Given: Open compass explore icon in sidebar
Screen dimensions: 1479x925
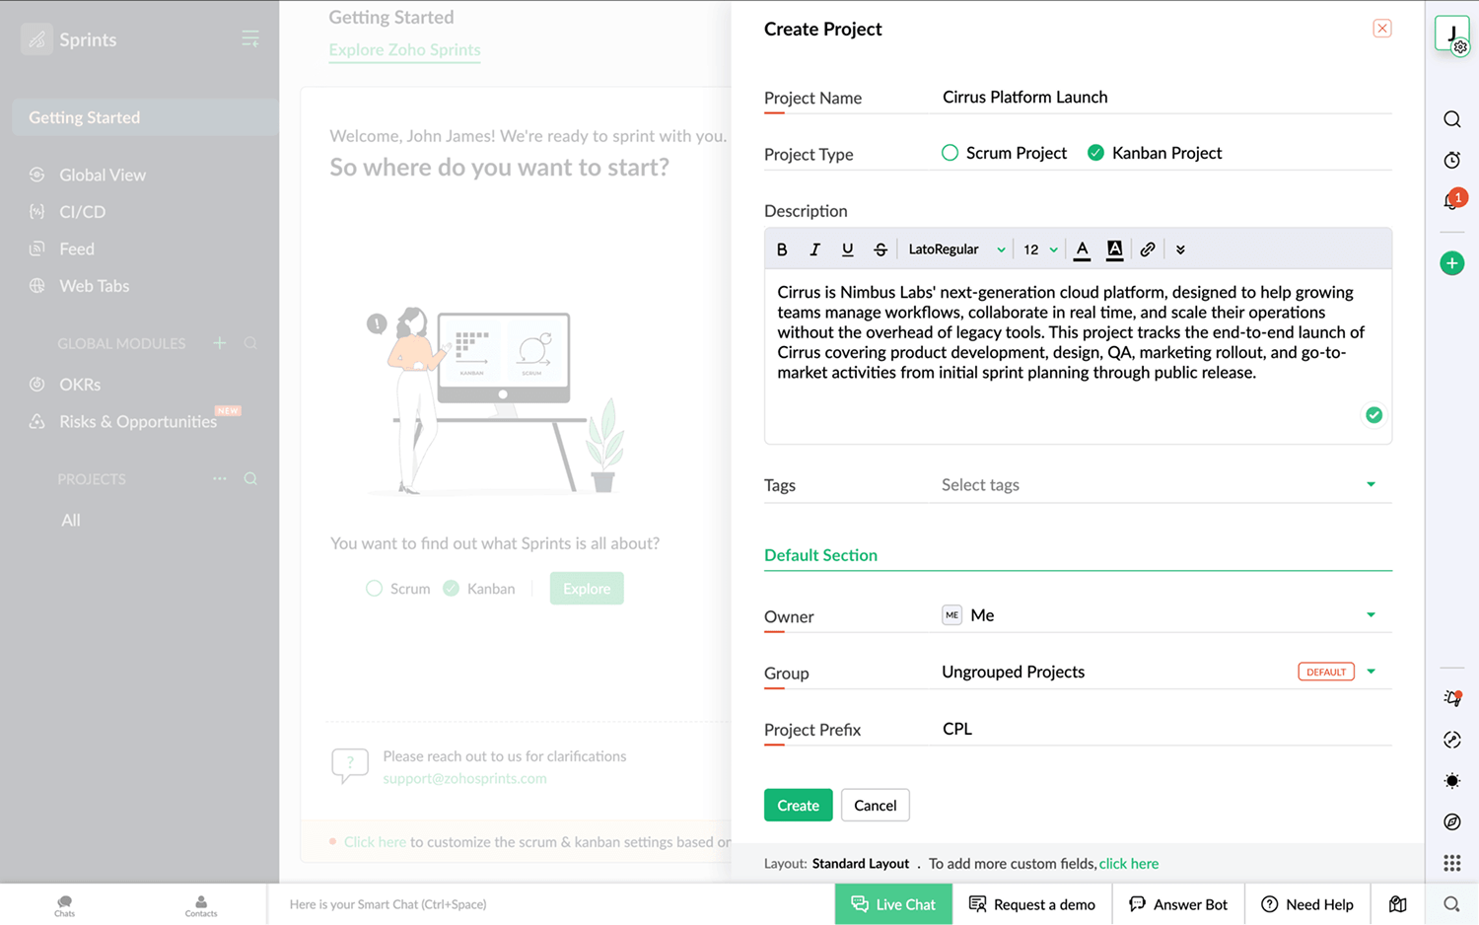Looking at the screenshot, I should tap(1451, 822).
